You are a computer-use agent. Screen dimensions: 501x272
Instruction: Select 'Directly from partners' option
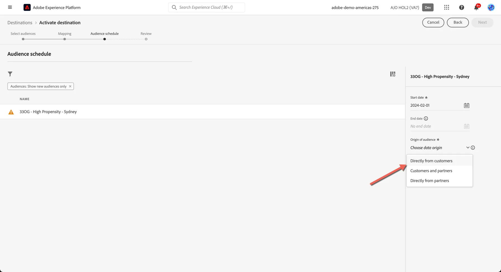tap(439, 181)
